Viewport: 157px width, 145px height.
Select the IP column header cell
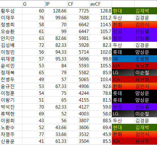[56, 4]
